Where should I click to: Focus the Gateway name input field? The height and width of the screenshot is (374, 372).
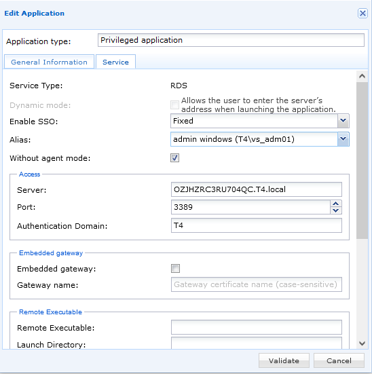coord(257,284)
